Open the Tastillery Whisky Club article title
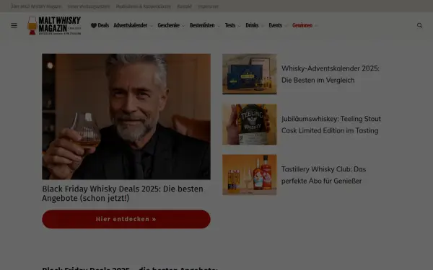 [x=323, y=175]
